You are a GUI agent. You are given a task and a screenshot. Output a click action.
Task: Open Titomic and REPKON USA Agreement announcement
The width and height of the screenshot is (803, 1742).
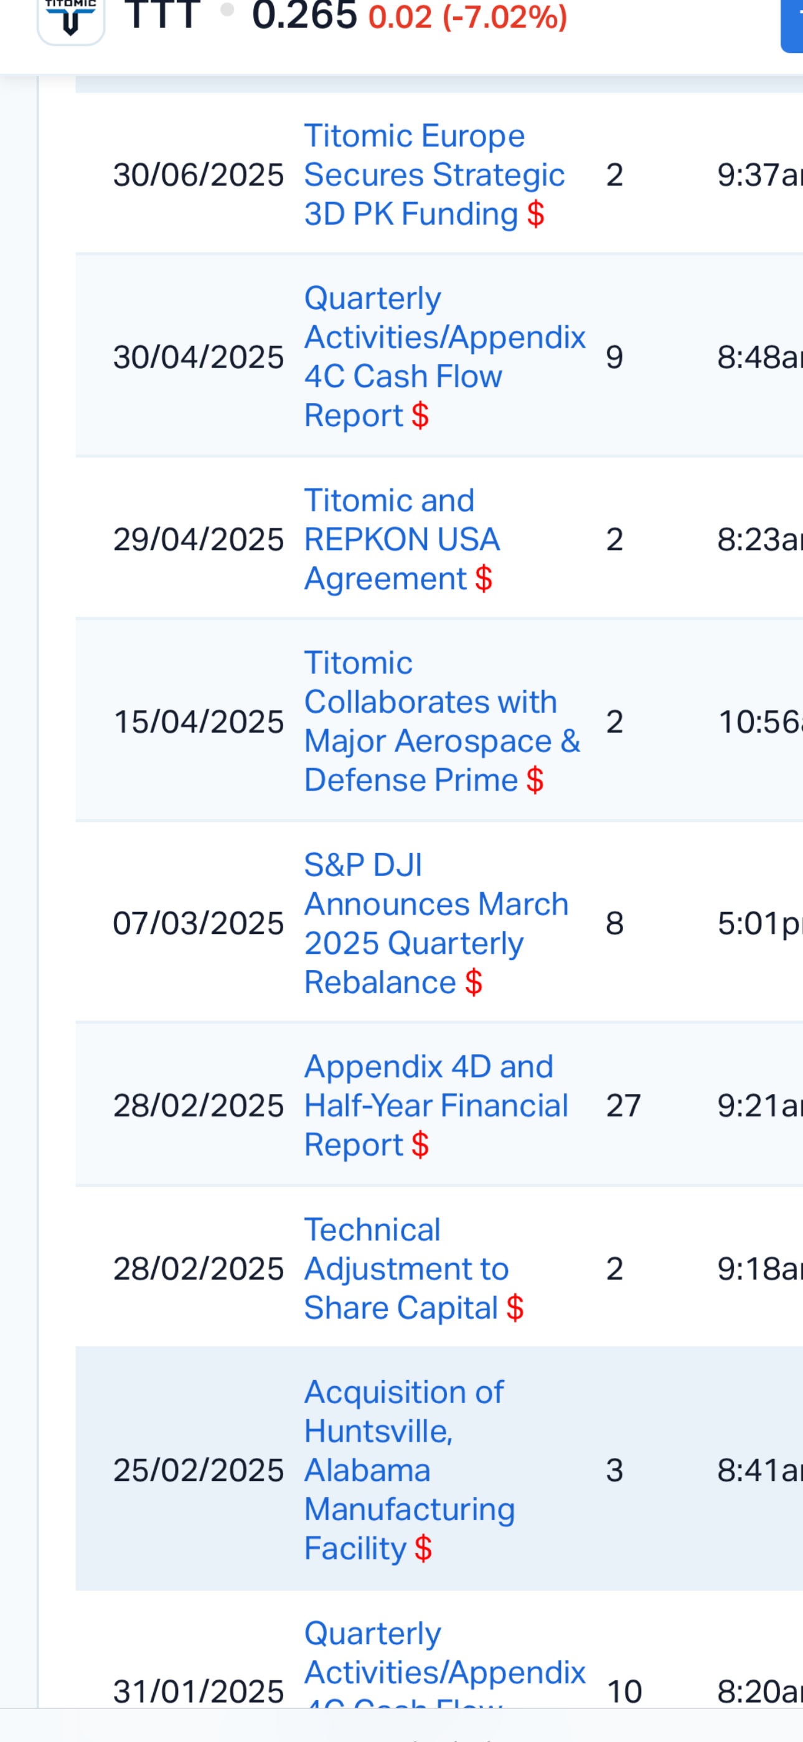point(402,540)
